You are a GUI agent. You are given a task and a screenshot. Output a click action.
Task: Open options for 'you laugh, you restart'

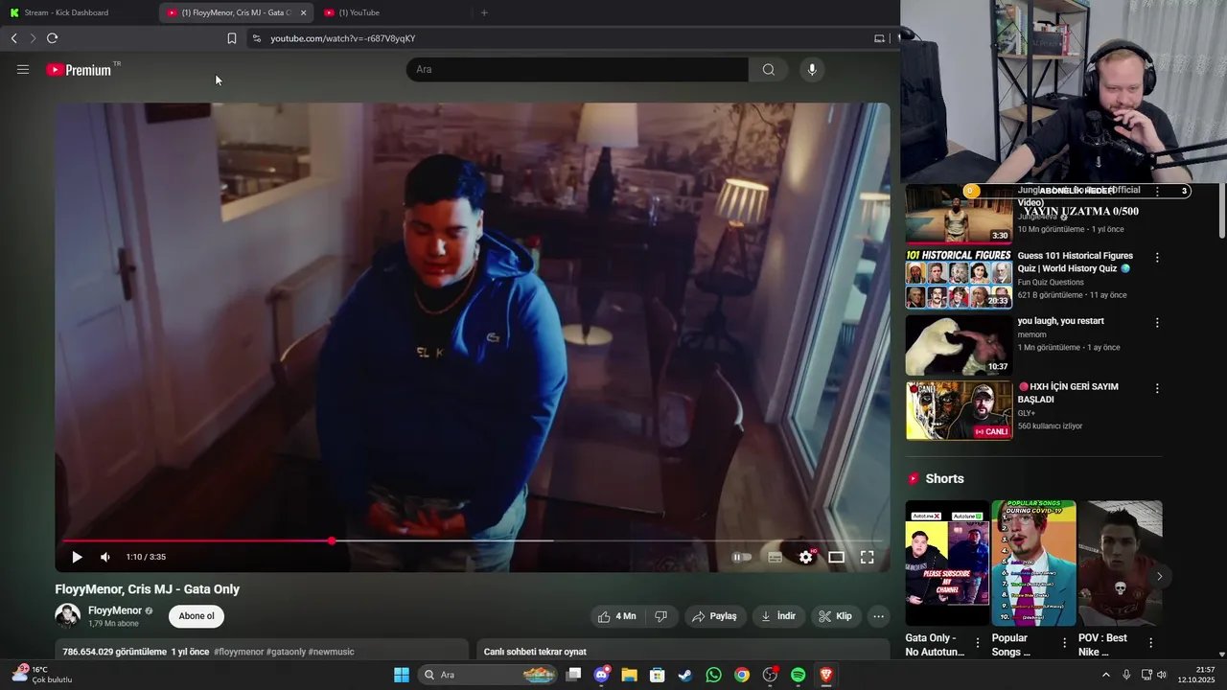click(x=1157, y=323)
